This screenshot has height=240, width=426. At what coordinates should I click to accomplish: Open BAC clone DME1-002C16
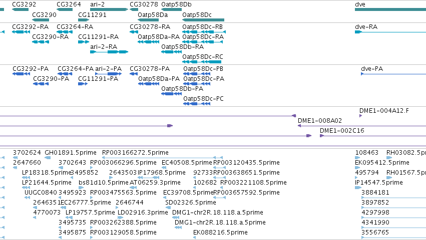tap(342, 131)
